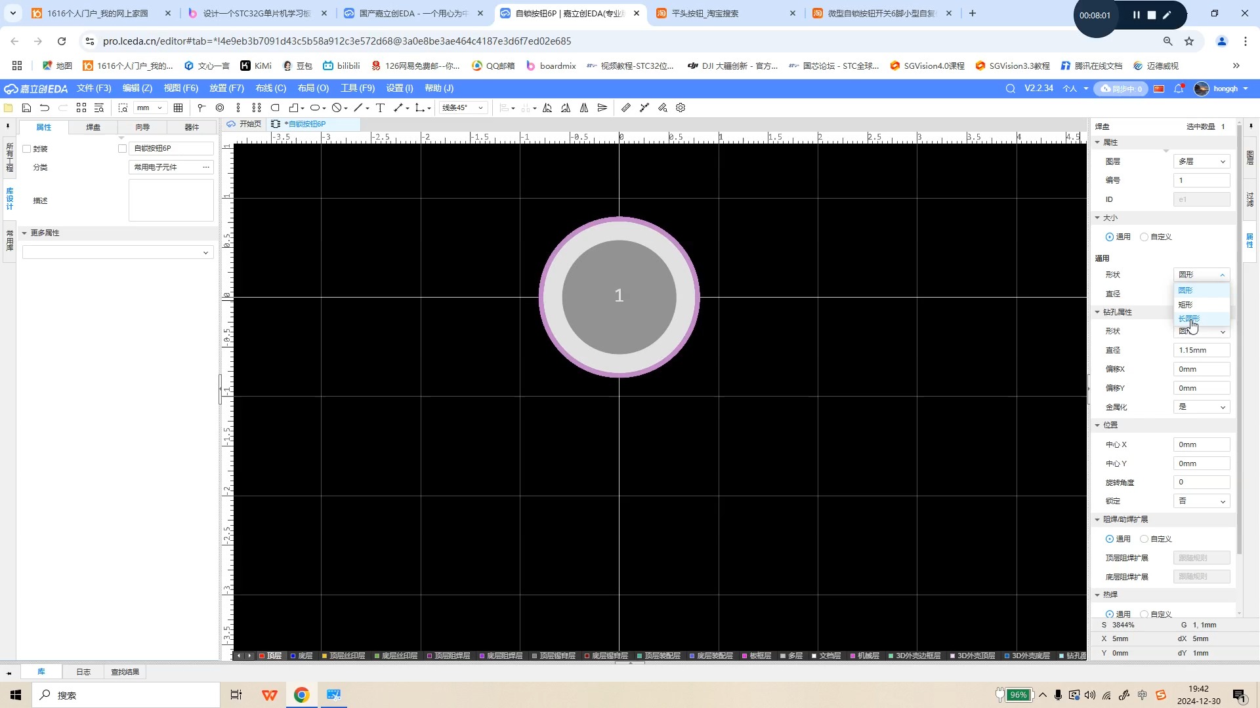Place a vertical pad array with the dots tool

tap(238, 108)
